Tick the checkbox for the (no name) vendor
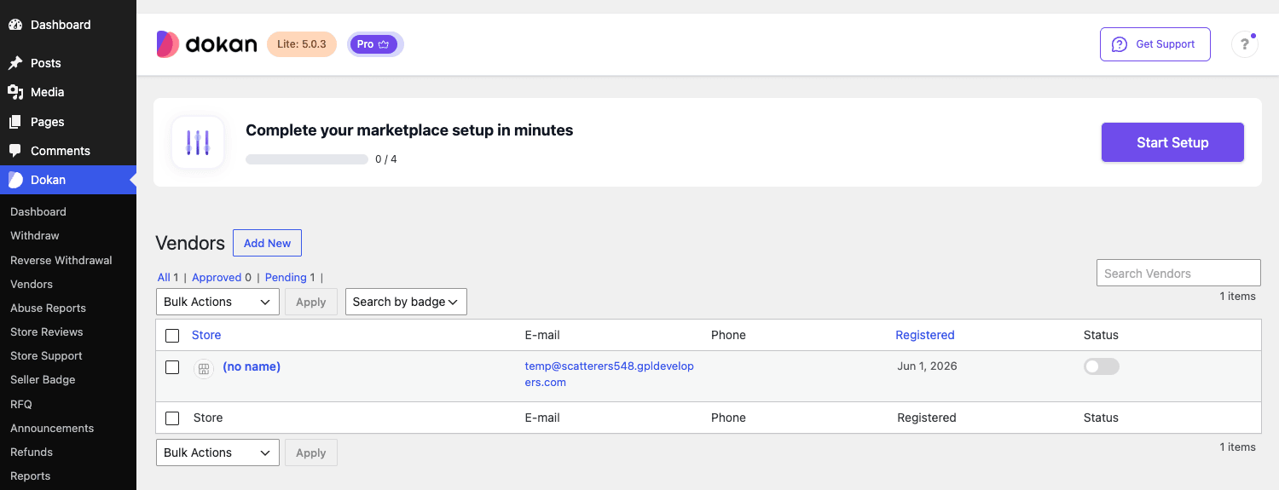 [x=172, y=367]
